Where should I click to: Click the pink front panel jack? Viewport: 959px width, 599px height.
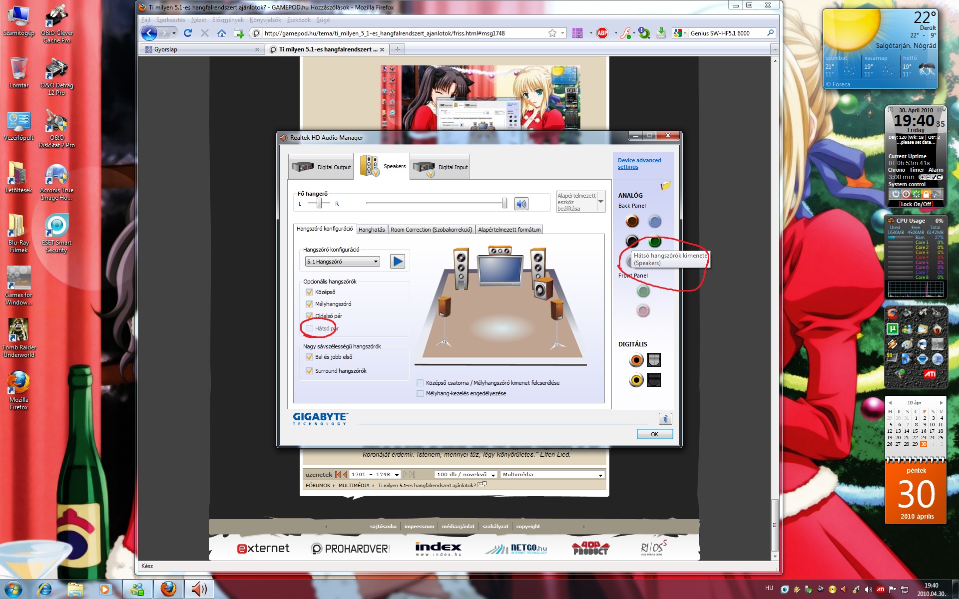[643, 311]
